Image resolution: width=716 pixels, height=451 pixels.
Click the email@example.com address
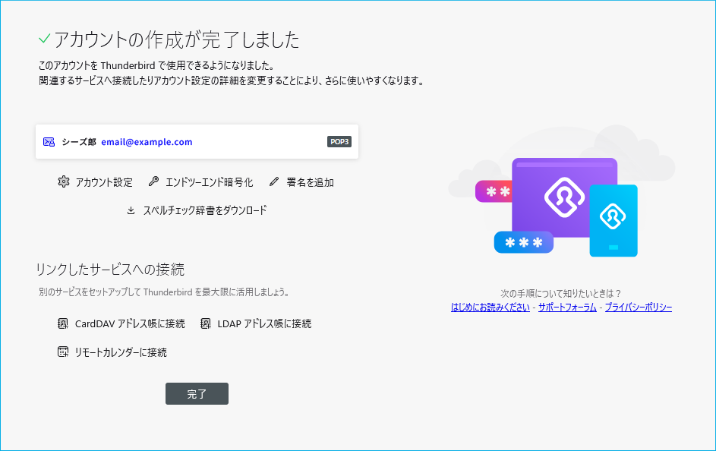click(x=147, y=142)
